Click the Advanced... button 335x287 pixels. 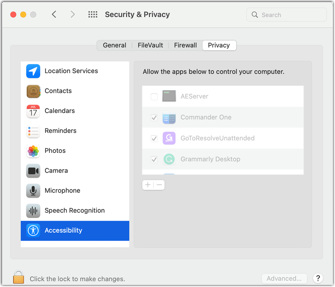284,279
